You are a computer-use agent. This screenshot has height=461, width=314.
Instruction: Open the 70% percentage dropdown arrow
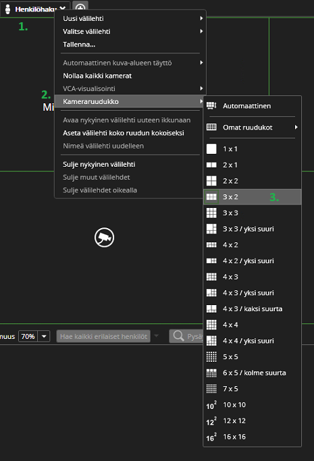(x=44, y=336)
